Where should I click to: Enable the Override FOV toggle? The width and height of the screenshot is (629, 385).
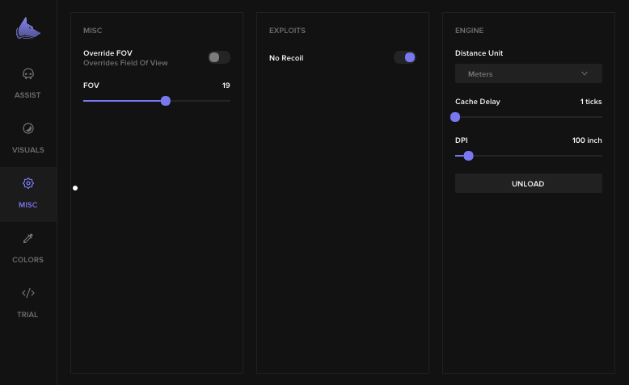click(218, 57)
